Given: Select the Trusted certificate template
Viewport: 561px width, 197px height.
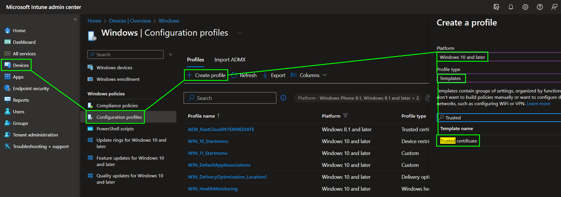Looking at the screenshot, I should coord(458,141).
